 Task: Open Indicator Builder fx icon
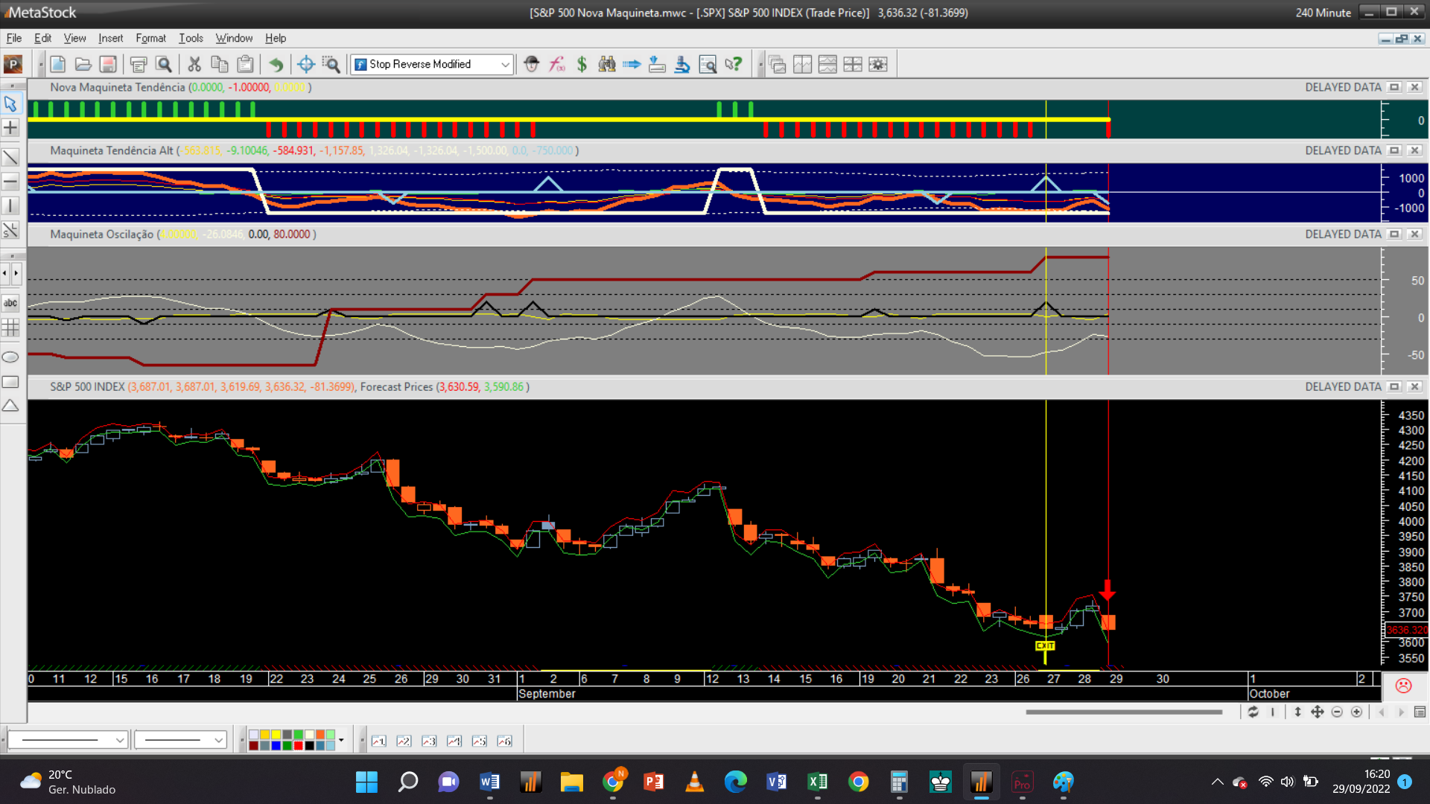557,65
